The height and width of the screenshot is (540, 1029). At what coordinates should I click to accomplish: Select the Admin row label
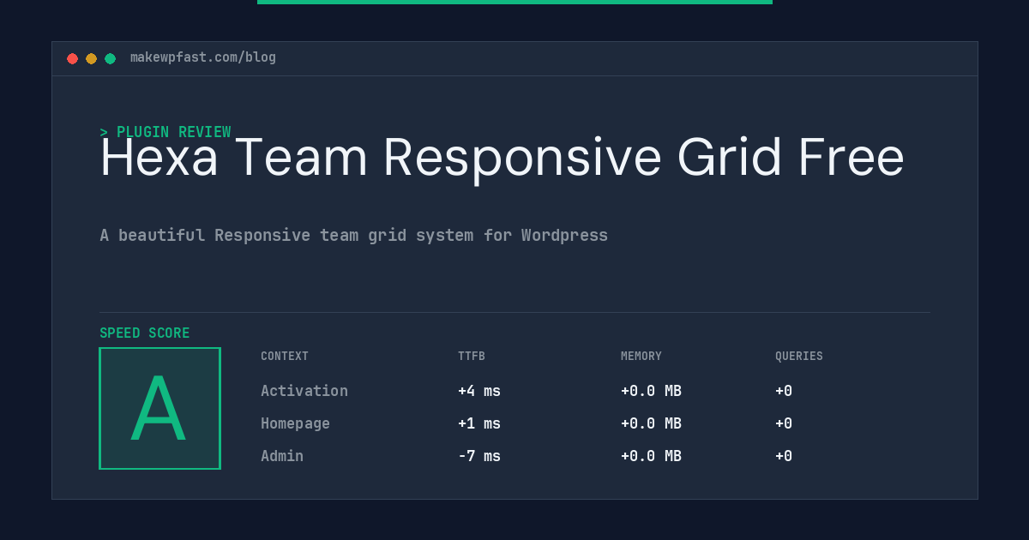coord(282,456)
